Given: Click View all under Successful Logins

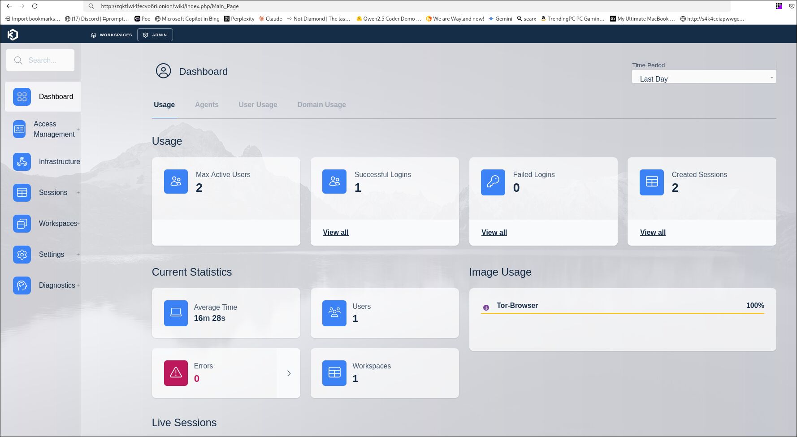Looking at the screenshot, I should point(335,232).
